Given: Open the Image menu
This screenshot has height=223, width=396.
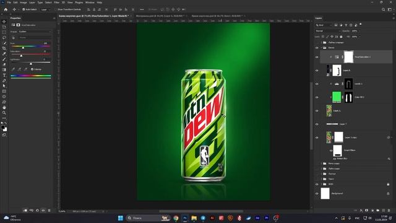Looking at the screenshot, I should [24, 2].
